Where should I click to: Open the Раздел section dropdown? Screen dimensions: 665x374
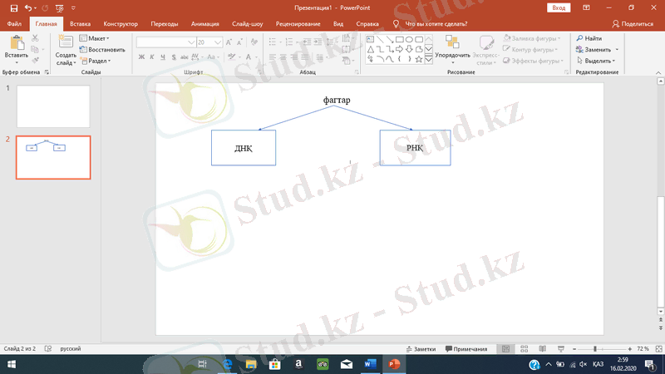pos(96,61)
